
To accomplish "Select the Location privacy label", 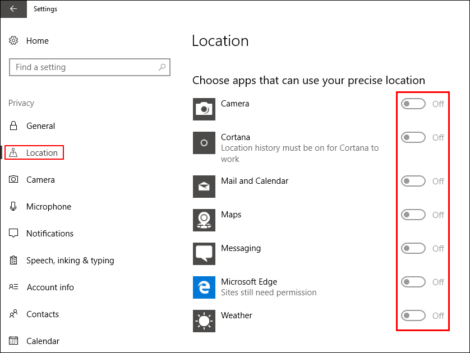I will tap(42, 153).
